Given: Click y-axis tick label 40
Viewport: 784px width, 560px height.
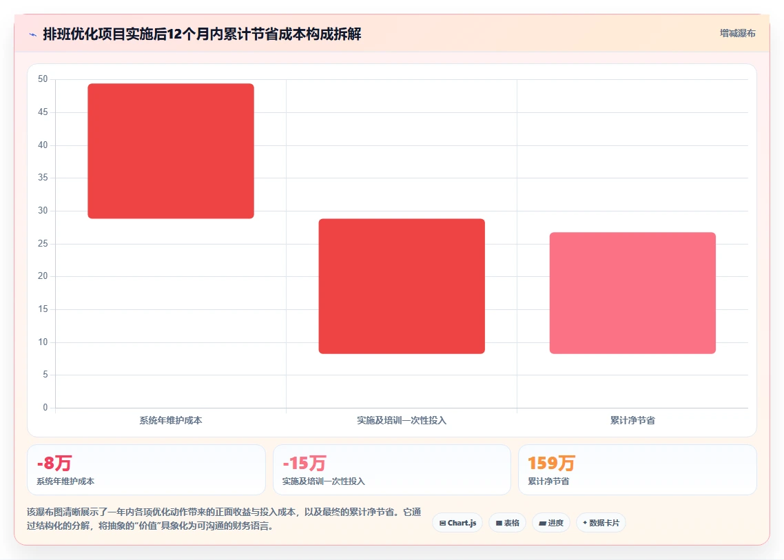Looking at the screenshot, I should click(x=43, y=145).
